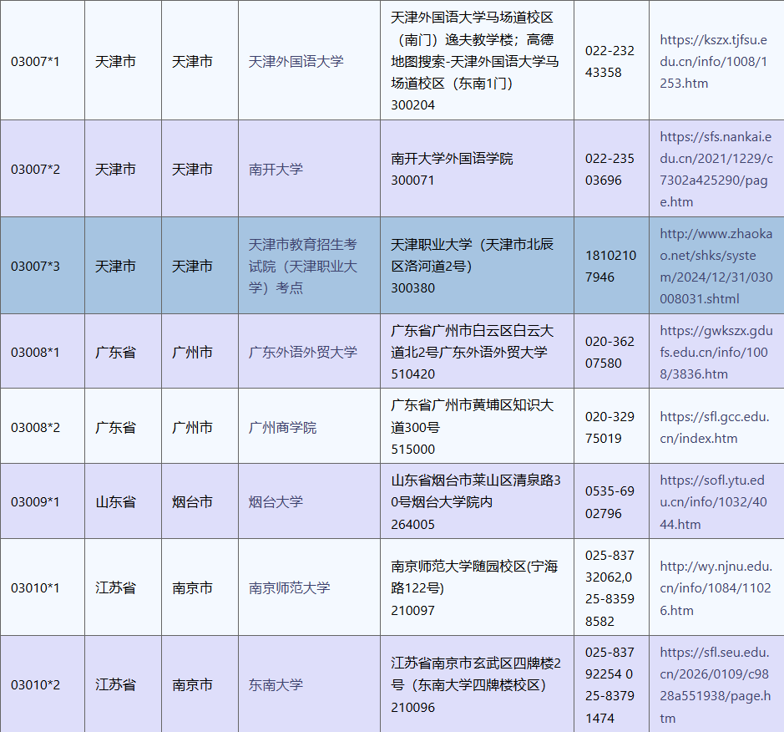Open the sfl.seu.edu.cn URL
This screenshot has width=784, height=732.
click(x=715, y=684)
